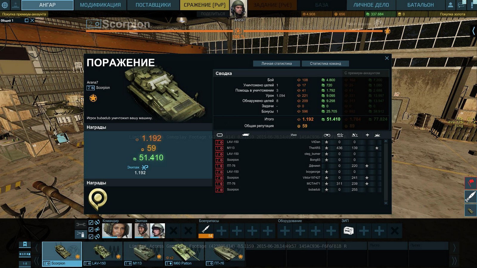Toggle the third auto-replenish checkbox
Image resolution: width=477 pixels, height=268 pixels.
91,237
